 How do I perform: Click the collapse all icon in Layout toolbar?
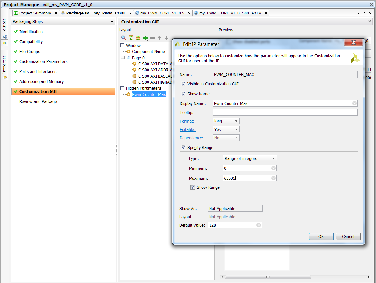click(131, 38)
